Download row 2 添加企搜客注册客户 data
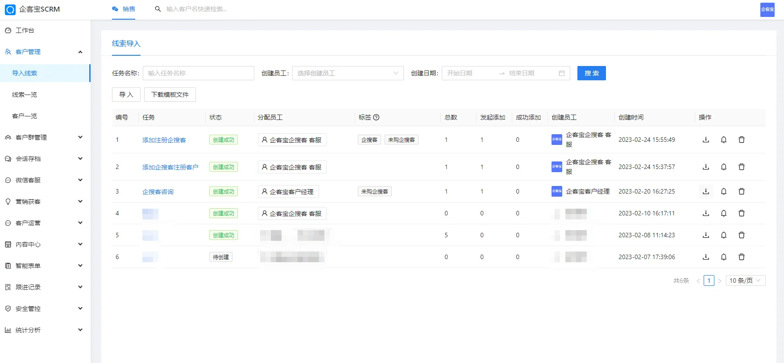Image resolution: width=784 pixels, height=363 pixels. (706, 167)
